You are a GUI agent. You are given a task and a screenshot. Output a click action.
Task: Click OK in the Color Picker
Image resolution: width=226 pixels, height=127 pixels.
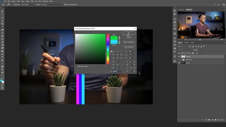[x=129, y=33]
